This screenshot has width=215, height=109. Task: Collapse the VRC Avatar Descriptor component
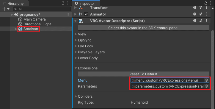[76, 21]
